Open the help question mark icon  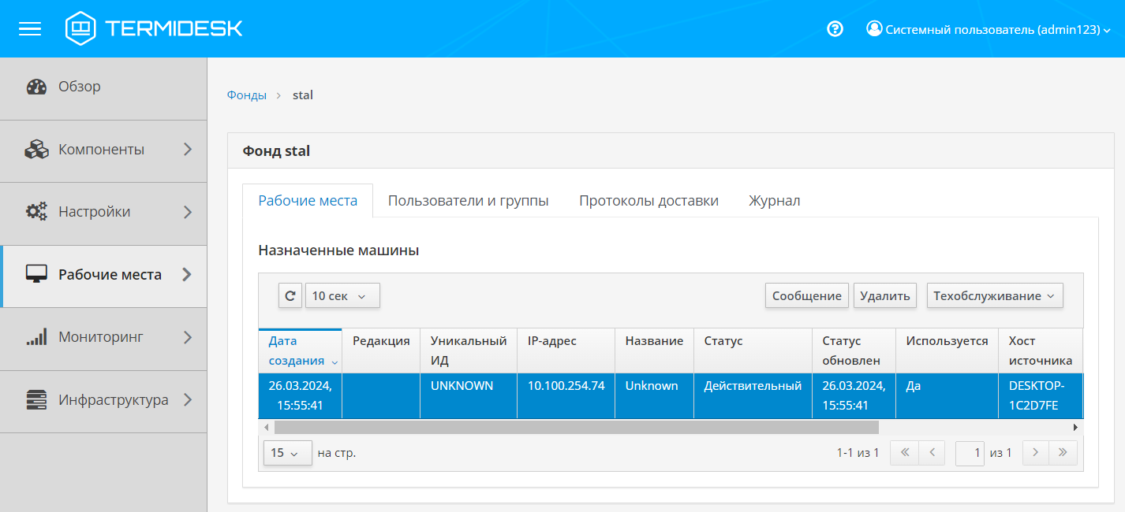click(835, 29)
